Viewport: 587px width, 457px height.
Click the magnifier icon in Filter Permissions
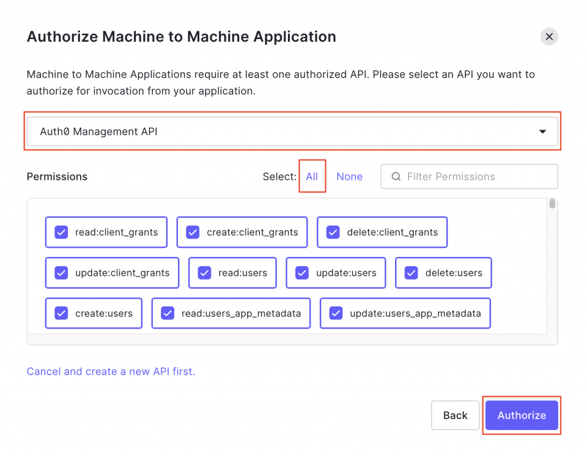point(396,176)
